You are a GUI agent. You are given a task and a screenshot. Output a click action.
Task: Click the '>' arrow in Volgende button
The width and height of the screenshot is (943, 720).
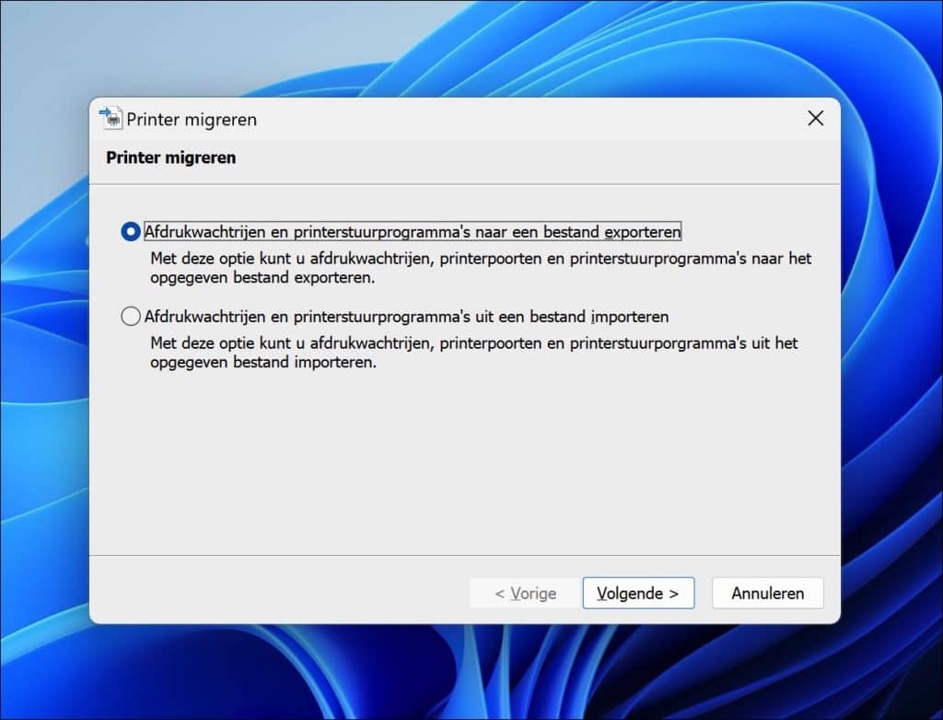[x=674, y=594]
